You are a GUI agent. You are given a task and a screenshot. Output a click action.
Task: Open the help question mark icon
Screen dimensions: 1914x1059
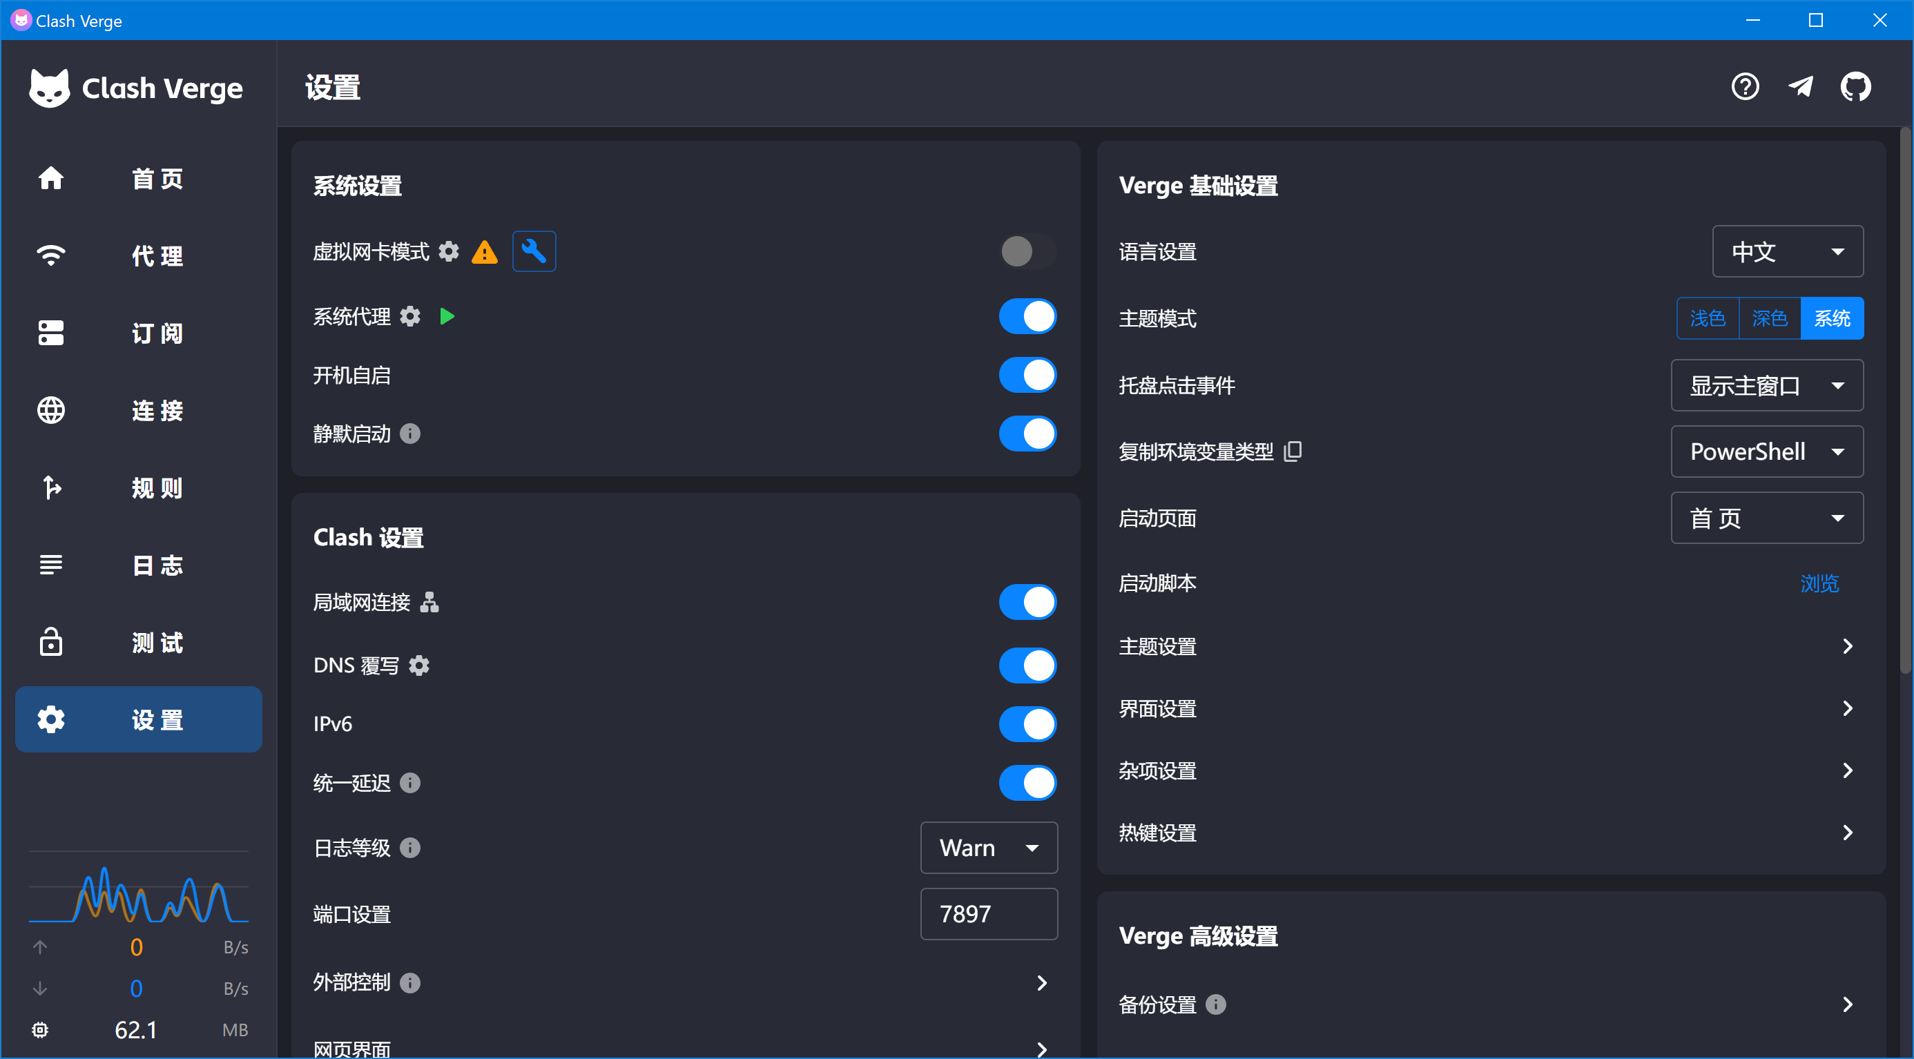[x=1745, y=87]
